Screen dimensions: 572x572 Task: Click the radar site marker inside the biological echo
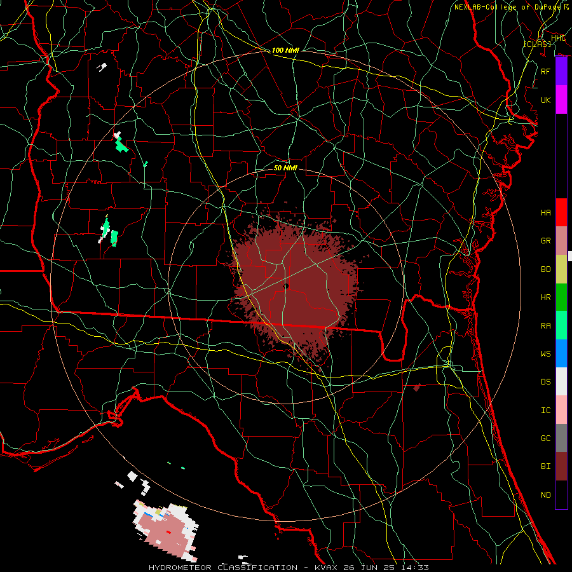pos(286,286)
